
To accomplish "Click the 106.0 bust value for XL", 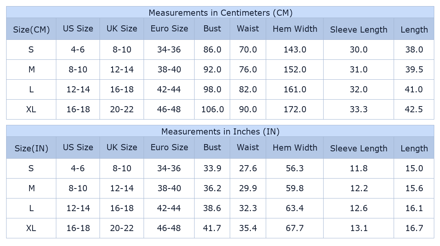I will [213, 109].
